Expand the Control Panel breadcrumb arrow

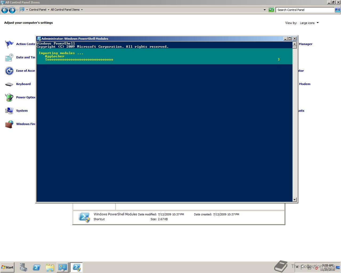click(x=48, y=10)
